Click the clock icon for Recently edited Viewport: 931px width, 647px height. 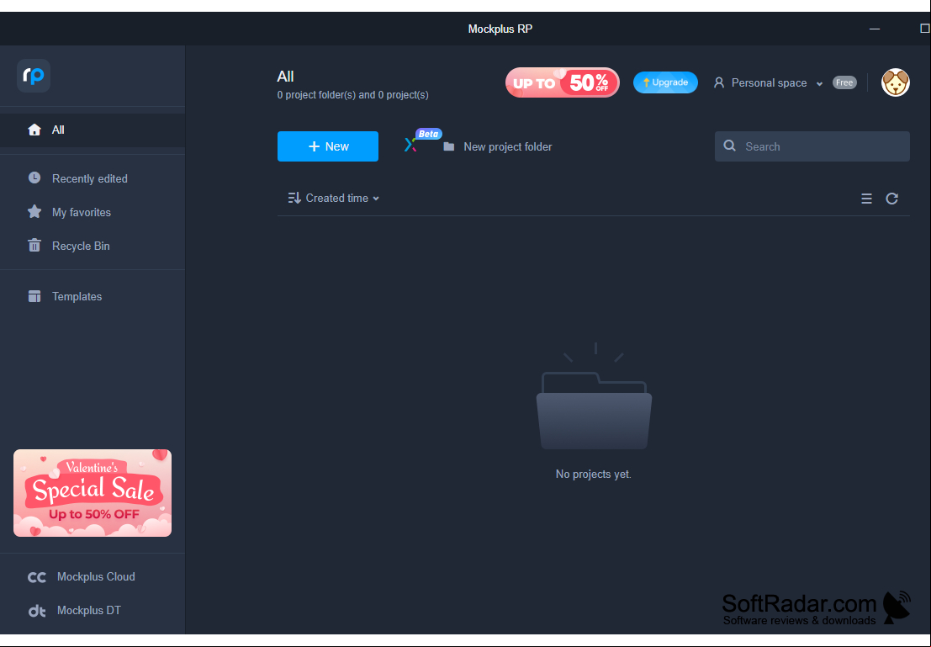34,178
